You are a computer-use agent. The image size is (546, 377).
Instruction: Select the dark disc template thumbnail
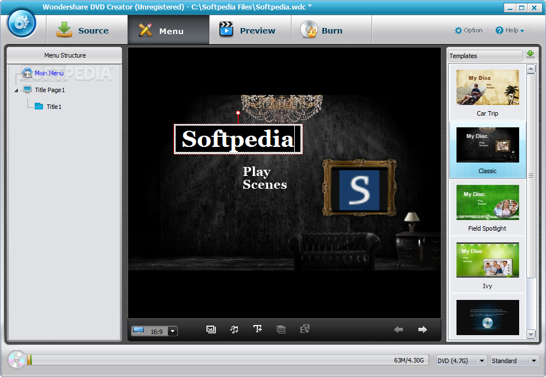coord(487,317)
